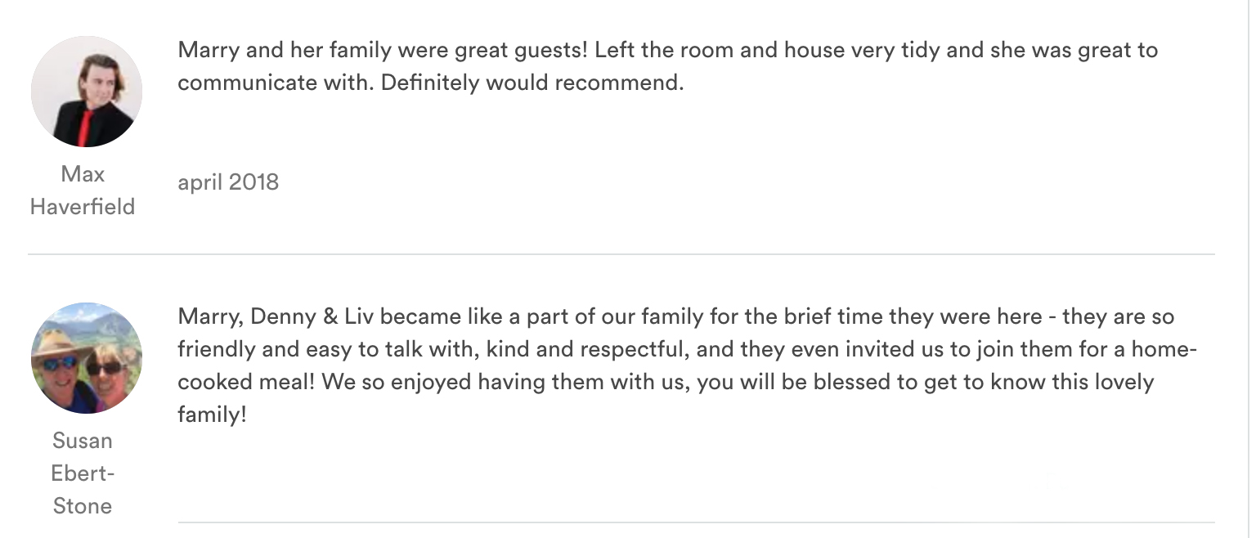
Task: Click the word "family!" ending Susan's review
Action: pyautogui.click(x=212, y=415)
